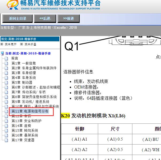Click document icon beside 第11章
This screenshot has width=161, height=160.
(6, 111)
